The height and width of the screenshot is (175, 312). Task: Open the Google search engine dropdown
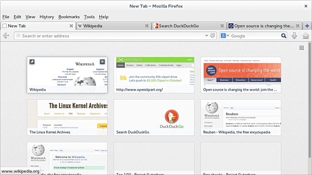tap(225, 36)
